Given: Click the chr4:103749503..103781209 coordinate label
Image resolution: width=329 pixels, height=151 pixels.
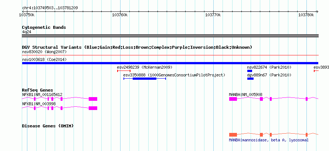Looking at the screenshot, I should [x=50, y=8].
